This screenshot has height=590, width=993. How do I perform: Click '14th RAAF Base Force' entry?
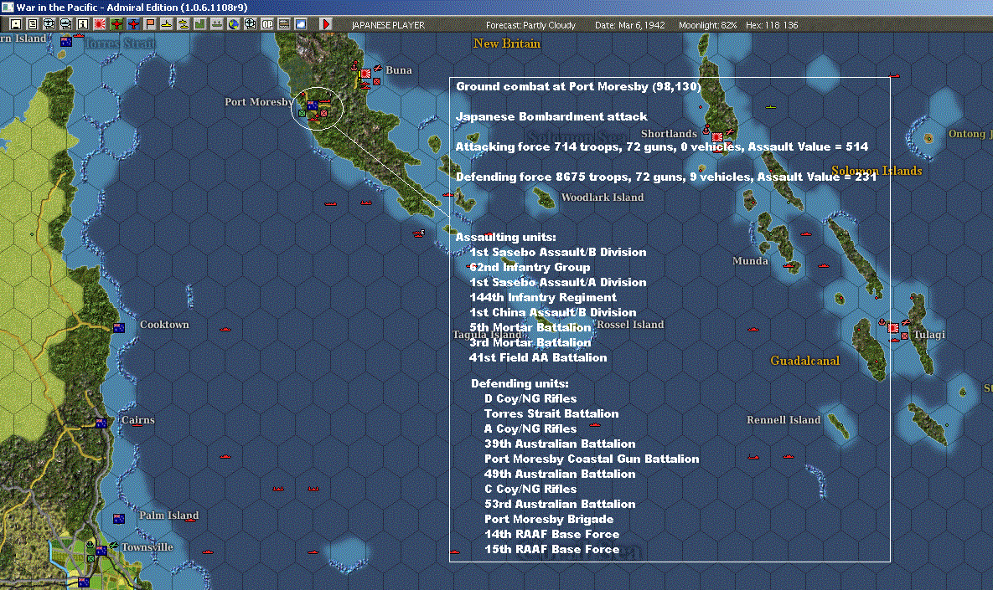pyautogui.click(x=551, y=535)
